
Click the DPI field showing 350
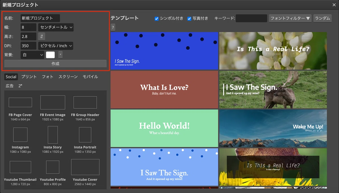coord(28,46)
